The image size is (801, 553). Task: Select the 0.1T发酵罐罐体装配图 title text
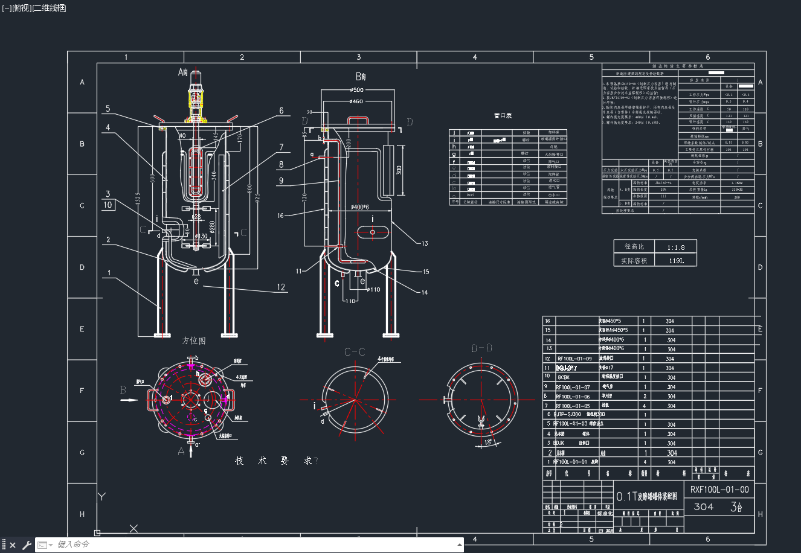point(646,496)
